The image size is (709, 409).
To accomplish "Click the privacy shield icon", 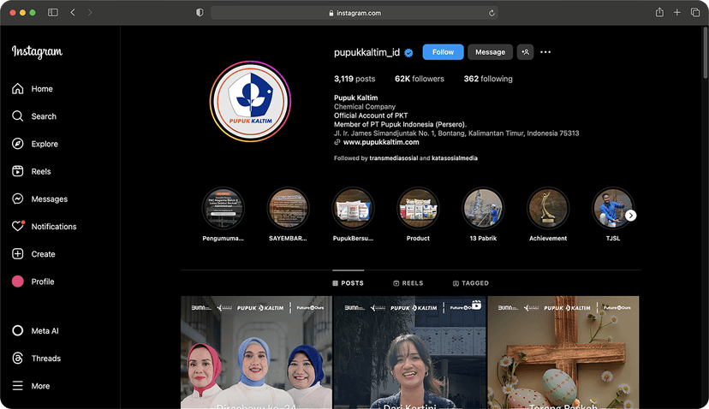I will click(x=200, y=13).
